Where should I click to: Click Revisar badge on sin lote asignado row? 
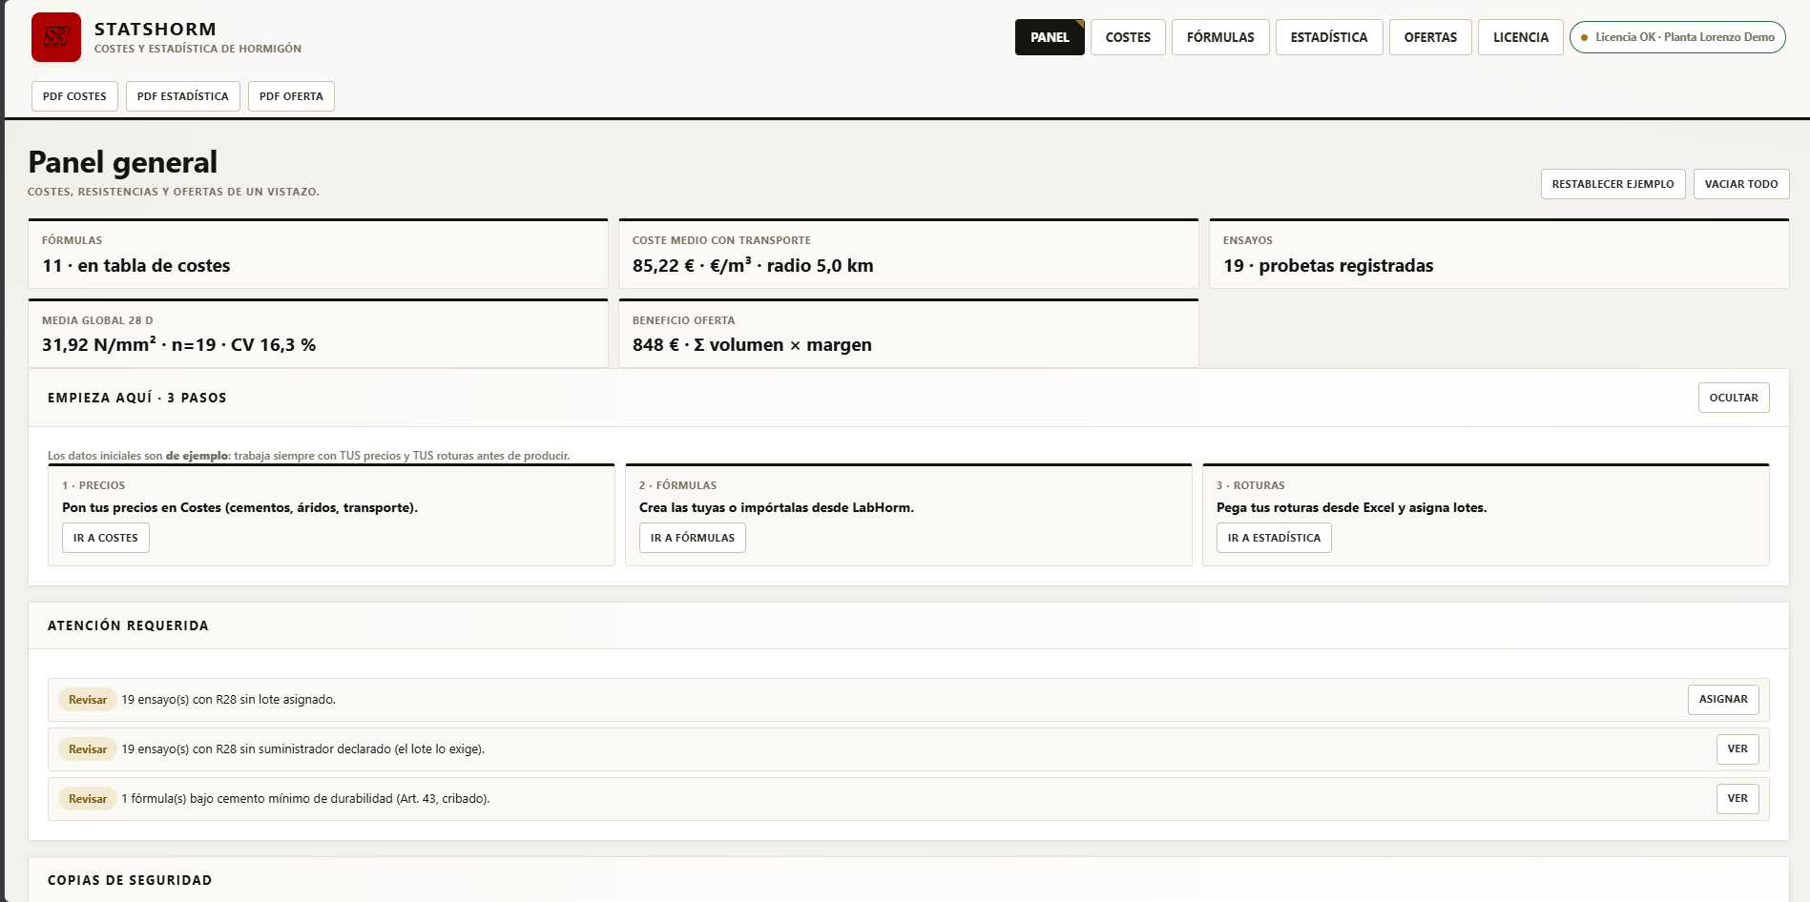pos(88,700)
